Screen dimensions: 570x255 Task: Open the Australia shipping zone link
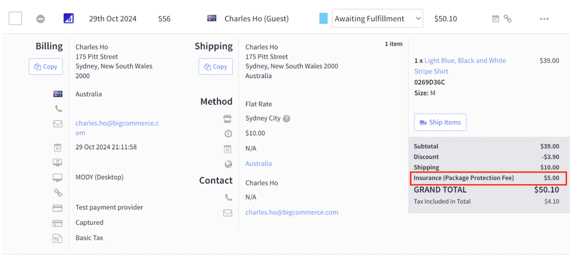pos(258,163)
